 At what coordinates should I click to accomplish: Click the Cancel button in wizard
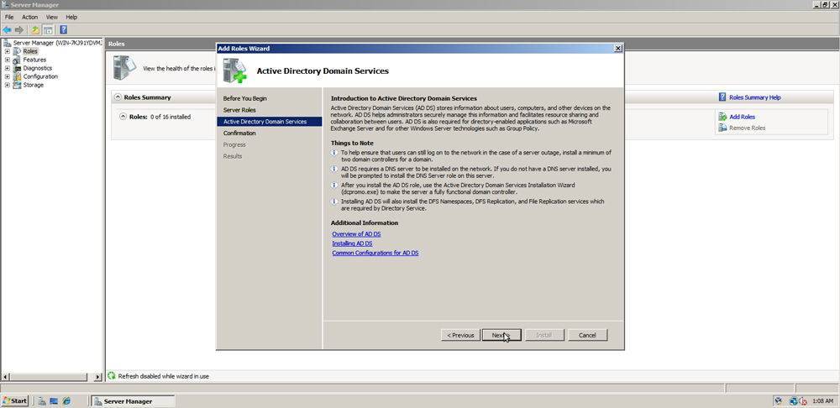[587, 335]
